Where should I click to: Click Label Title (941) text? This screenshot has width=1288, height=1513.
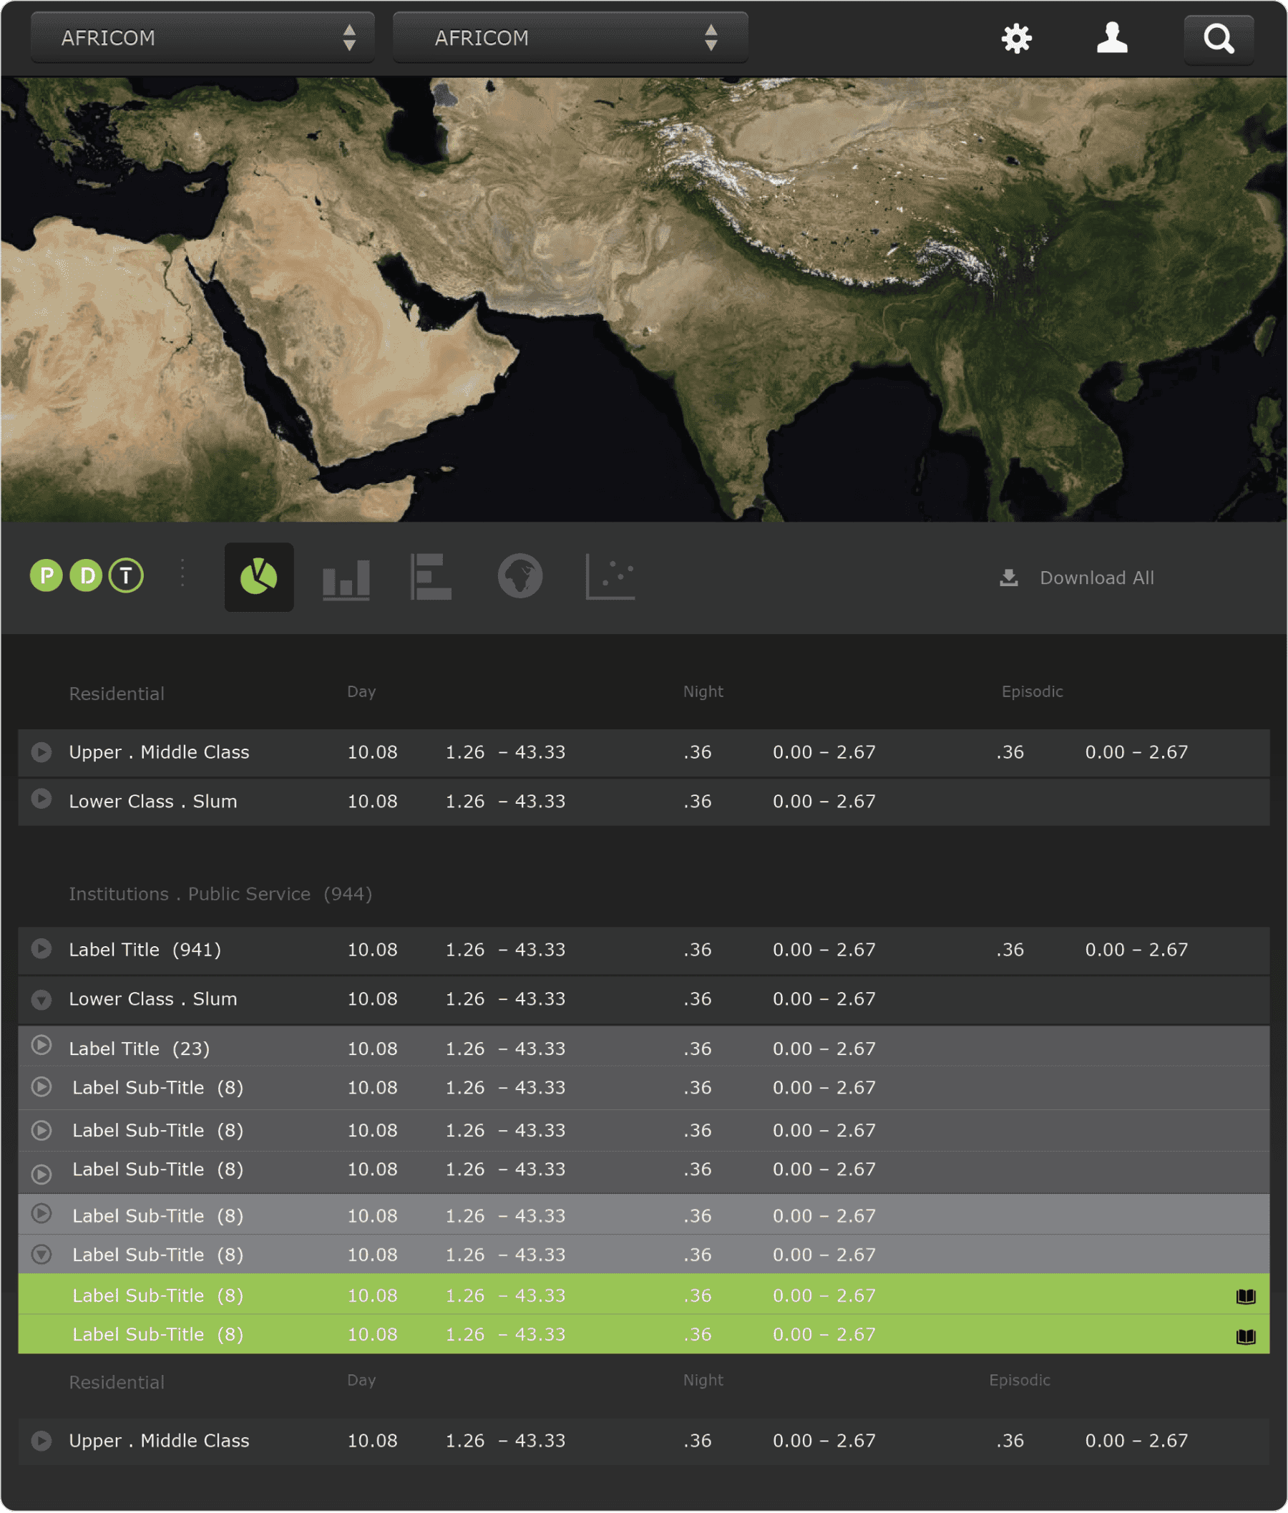145,949
